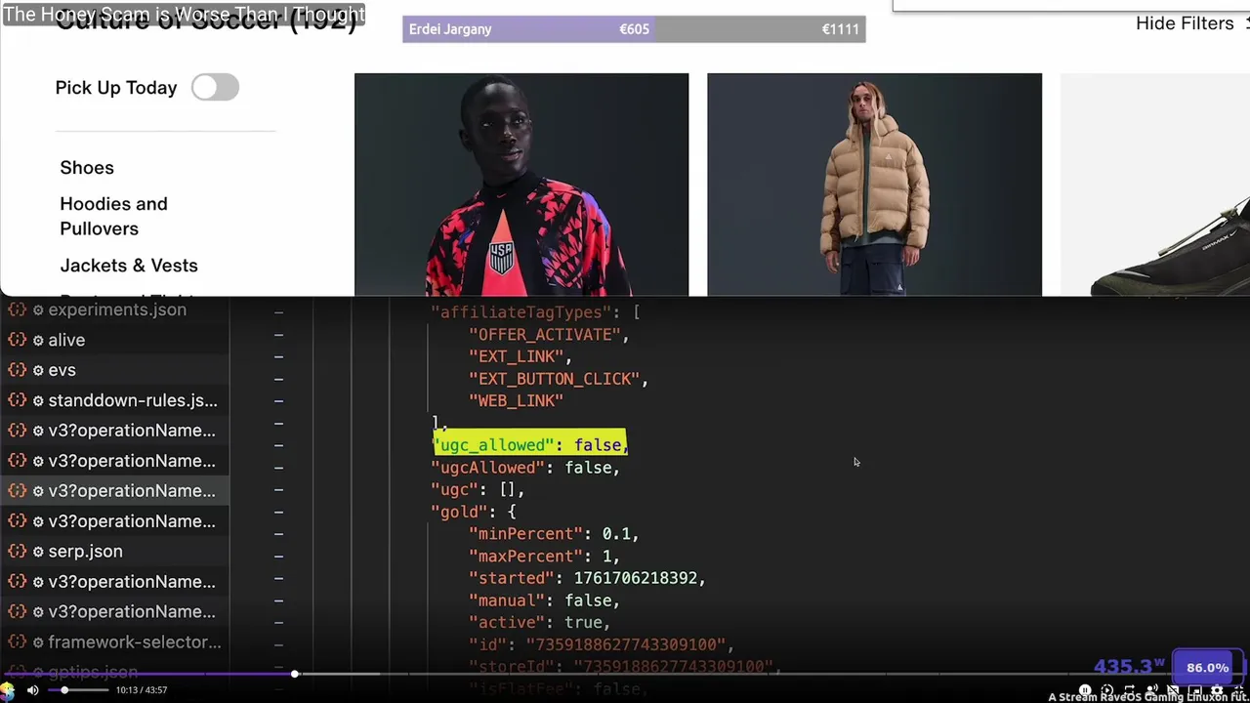Click the 86.0% battery indicator overlay
Screen dimensions: 1250x703
coord(1207,668)
